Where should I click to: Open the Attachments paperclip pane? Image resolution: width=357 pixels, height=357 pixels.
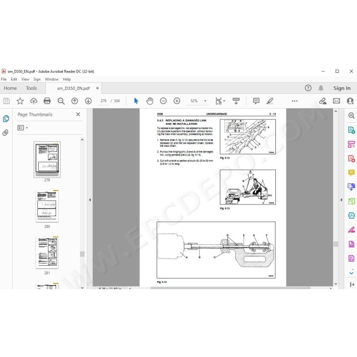(x=6, y=133)
